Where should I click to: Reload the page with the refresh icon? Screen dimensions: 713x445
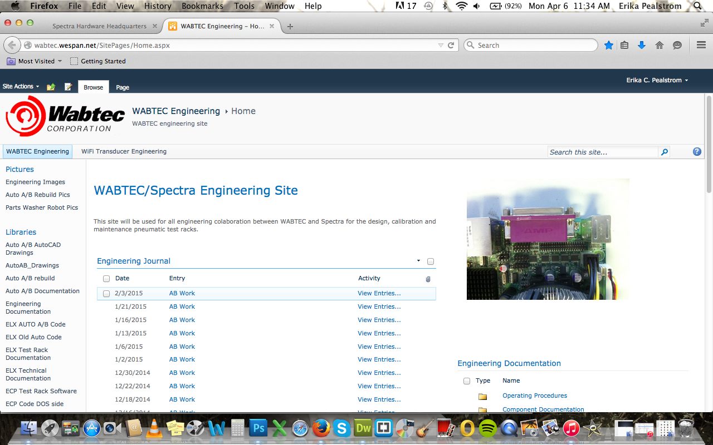point(451,45)
